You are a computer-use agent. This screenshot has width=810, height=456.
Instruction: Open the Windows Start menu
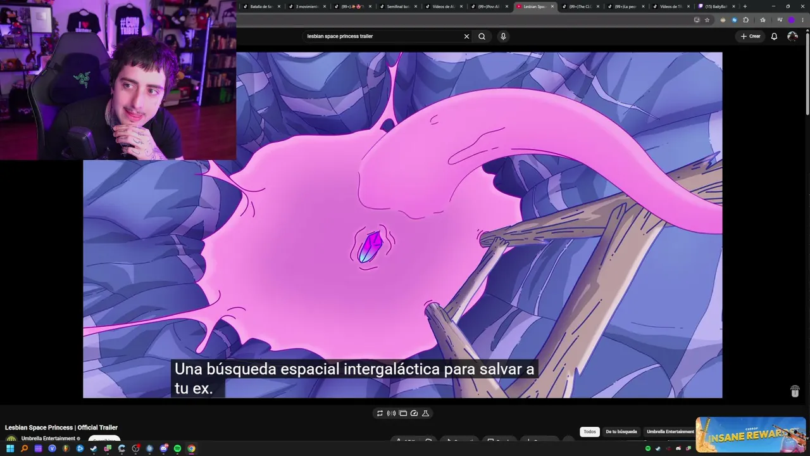10,448
